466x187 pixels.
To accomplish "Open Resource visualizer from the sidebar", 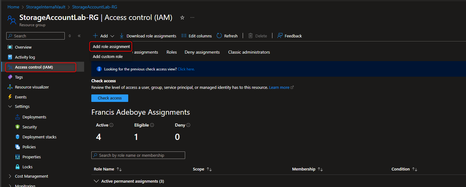I will click(x=32, y=87).
